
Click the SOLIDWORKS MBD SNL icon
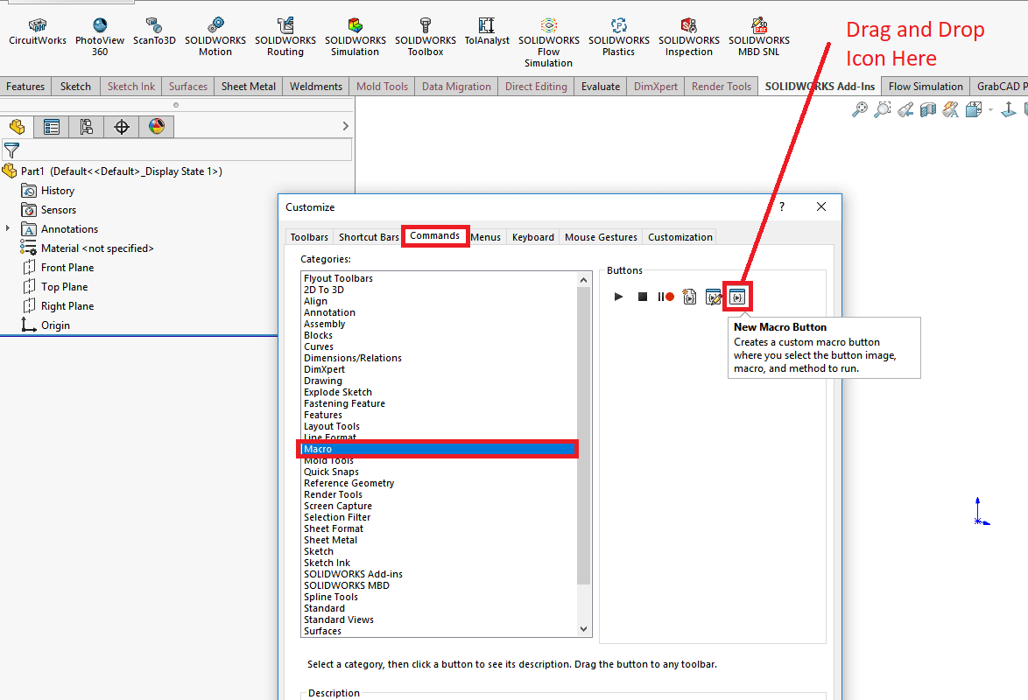[x=758, y=38]
